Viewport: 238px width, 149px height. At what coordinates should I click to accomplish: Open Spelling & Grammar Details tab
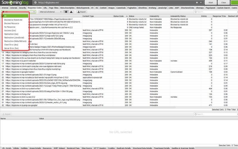(183, 148)
